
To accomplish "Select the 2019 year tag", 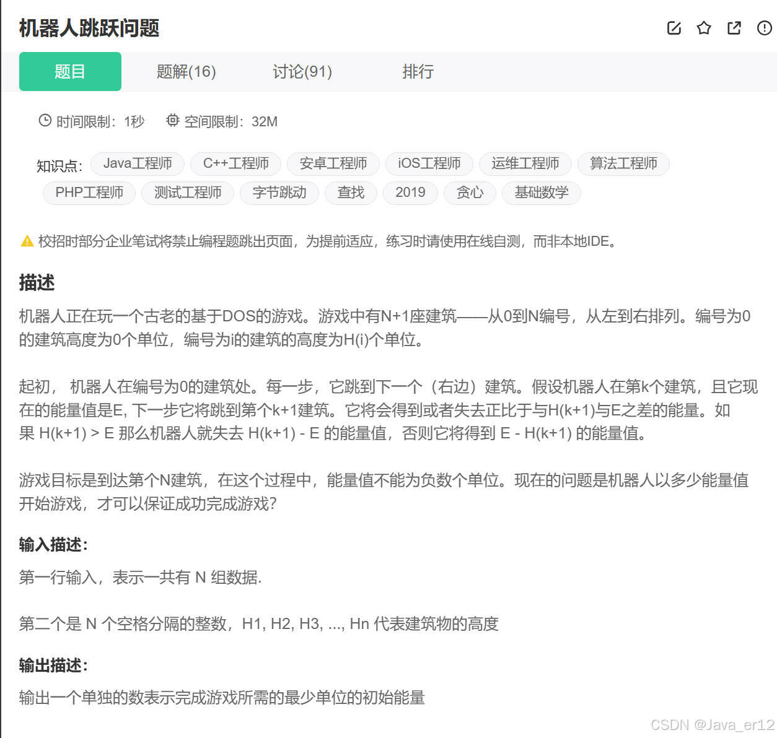I will click(410, 193).
